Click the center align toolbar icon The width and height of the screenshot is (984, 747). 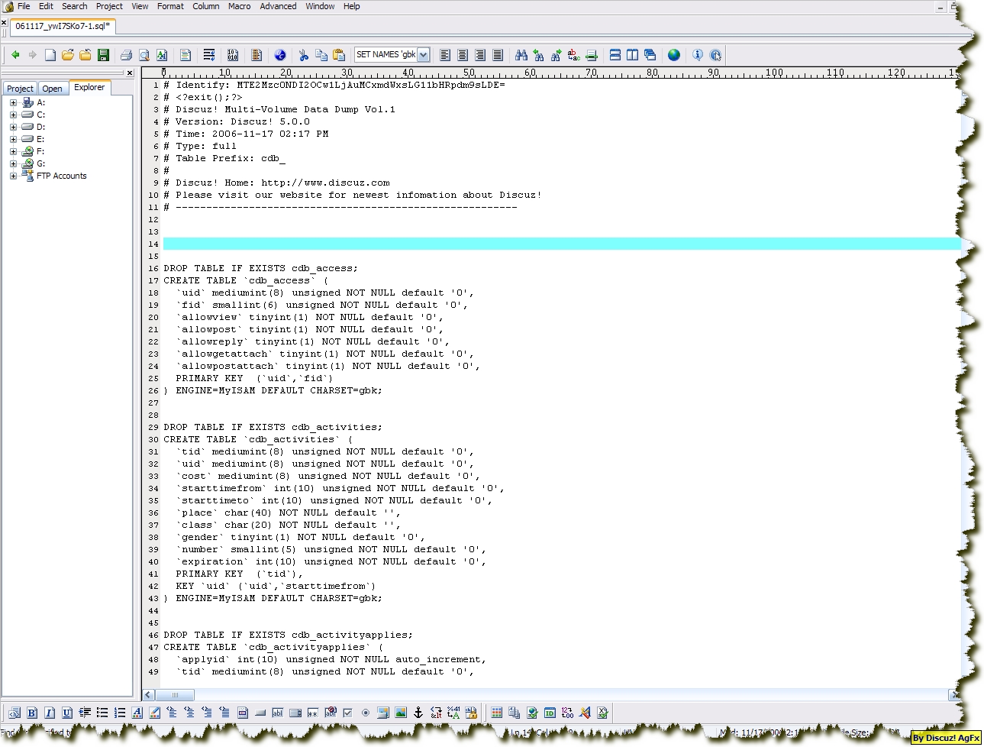463,55
